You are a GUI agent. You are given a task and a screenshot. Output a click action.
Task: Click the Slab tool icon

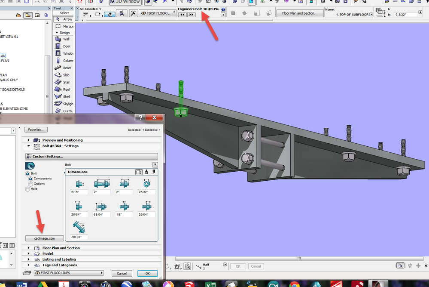click(x=63, y=75)
